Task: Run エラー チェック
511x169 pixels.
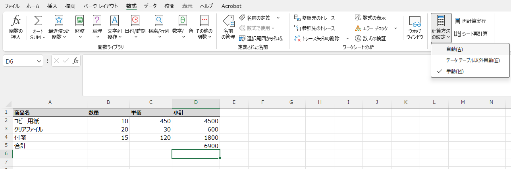Action: pos(372,28)
